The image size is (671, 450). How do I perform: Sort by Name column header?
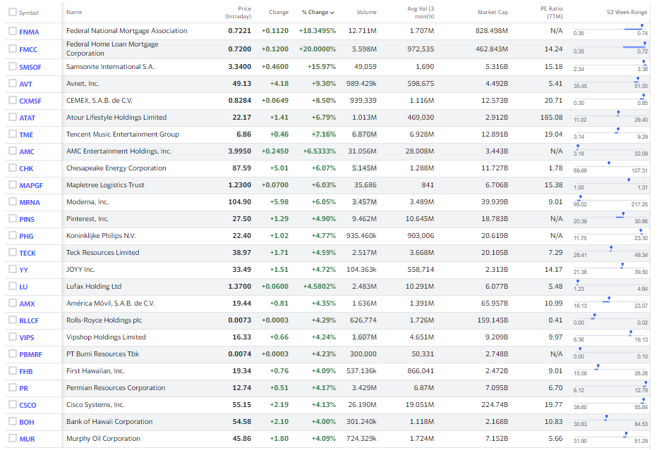(74, 12)
